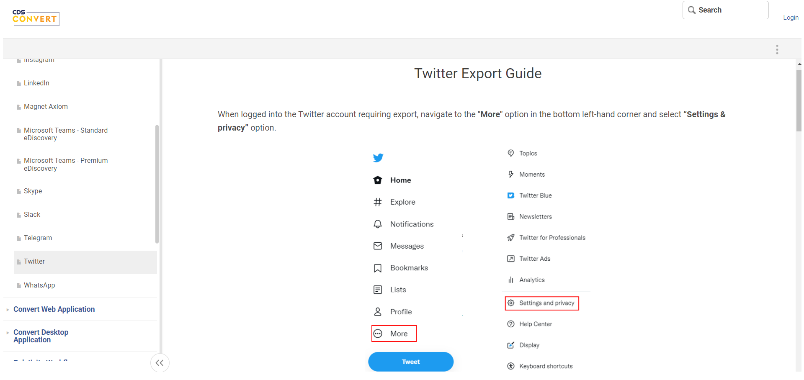Click the Twitter bird logo in the guide image
The width and height of the screenshot is (804, 380).
378,158
